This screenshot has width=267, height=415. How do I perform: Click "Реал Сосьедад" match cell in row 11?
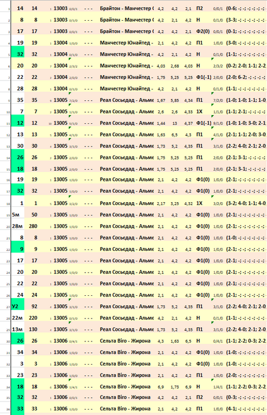pos(127,123)
